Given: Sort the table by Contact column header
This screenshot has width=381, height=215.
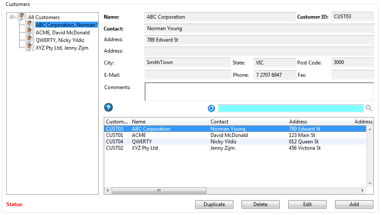Looking at the screenshot, I should (248, 122).
